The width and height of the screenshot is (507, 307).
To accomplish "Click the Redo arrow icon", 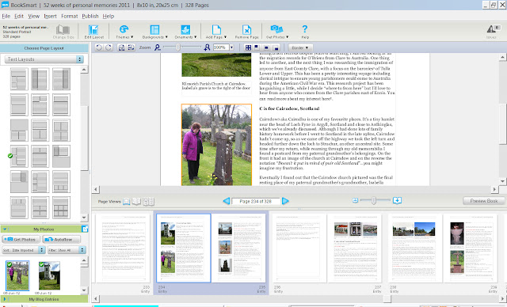I will pos(109,47).
